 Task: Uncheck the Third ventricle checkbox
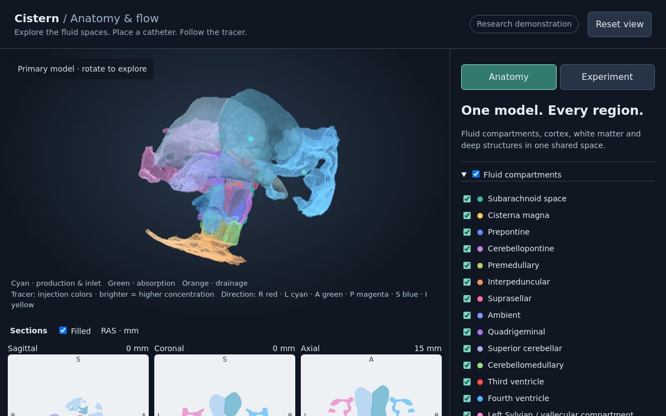click(x=467, y=382)
